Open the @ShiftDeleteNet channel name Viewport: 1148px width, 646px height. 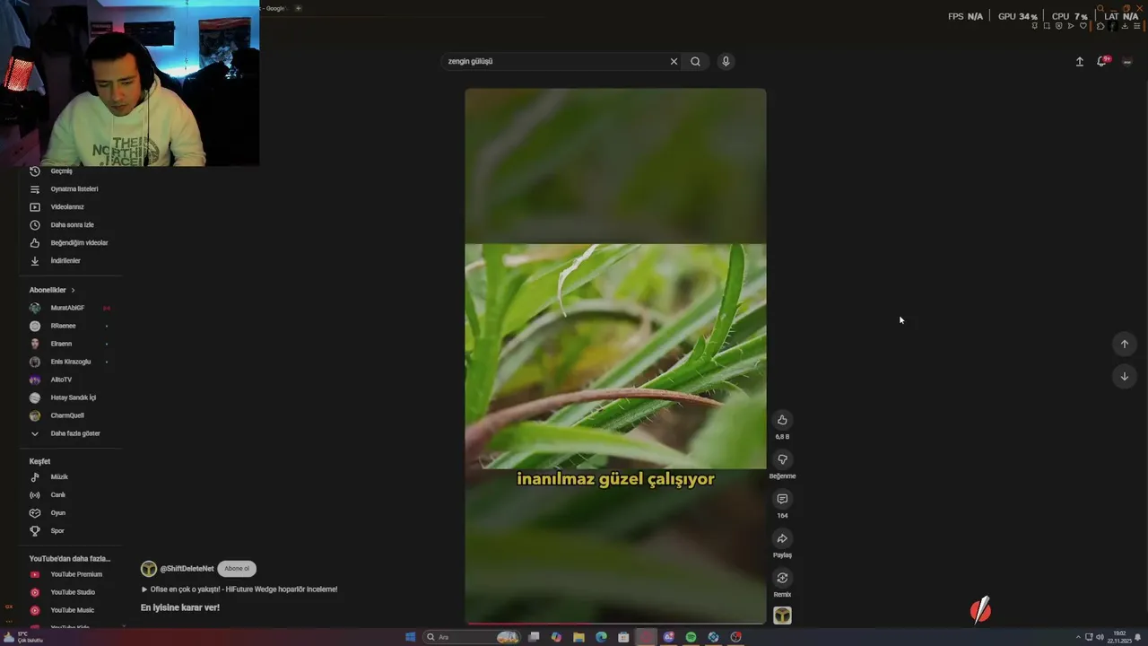click(187, 569)
